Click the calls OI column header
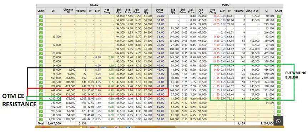The image size is (308, 132). (53, 11)
